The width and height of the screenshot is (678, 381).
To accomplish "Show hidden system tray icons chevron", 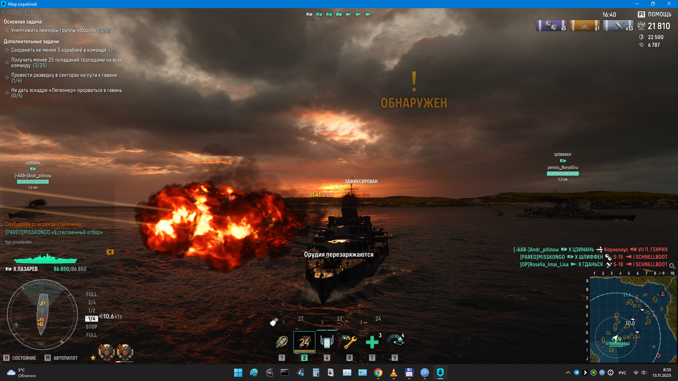I will click(568, 373).
